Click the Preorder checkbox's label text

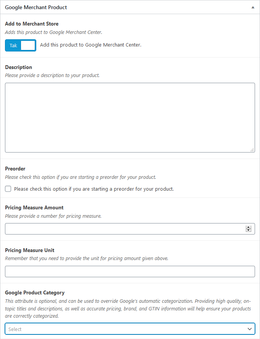click(94, 189)
